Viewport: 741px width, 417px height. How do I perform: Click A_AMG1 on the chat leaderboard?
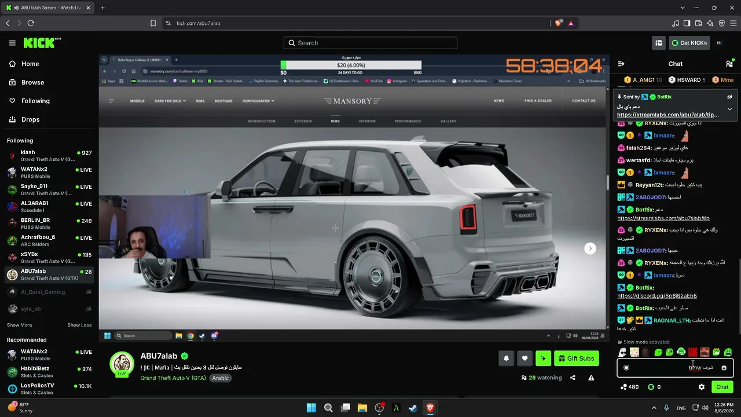click(x=643, y=80)
